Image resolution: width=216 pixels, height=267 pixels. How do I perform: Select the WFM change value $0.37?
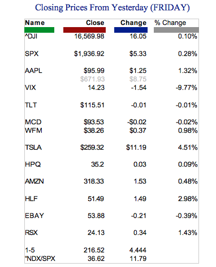pyautogui.click(x=138, y=130)
